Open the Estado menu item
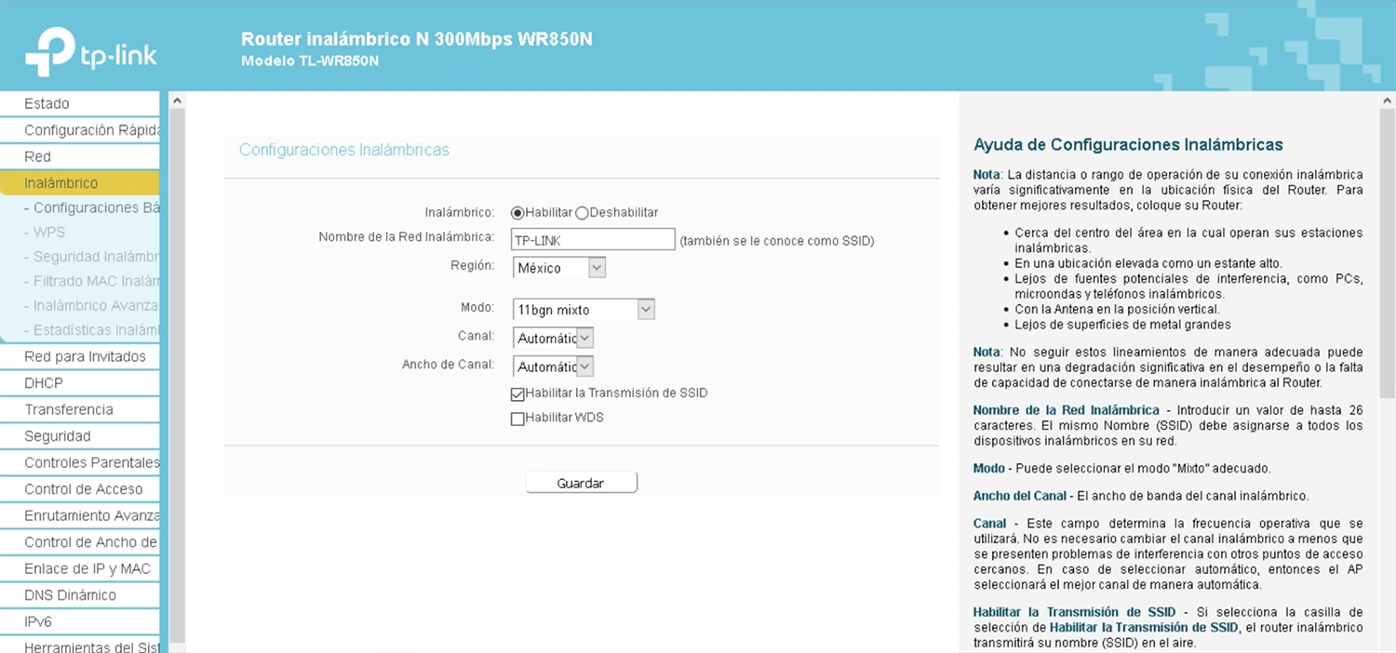The height and width of the screenshot is (653, 1396). point(47,104)
